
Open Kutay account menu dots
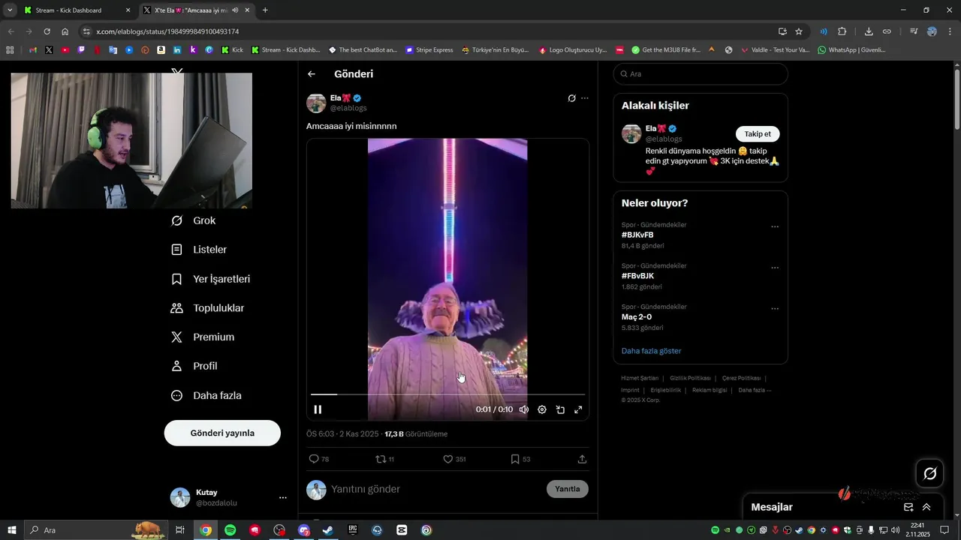[x=283, y=498]
